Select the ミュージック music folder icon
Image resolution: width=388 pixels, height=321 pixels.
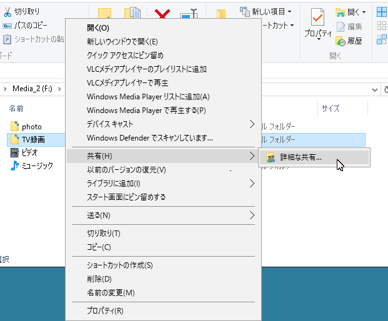pyautogui.click(x=14, y=165)
